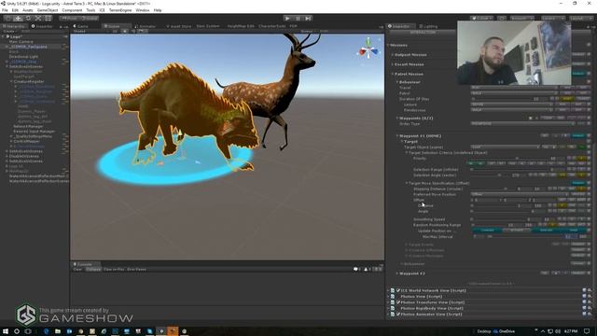
Task: Collapse the Waypoint #1 (HOME) foldout
Action: click(x=397, y=135)
